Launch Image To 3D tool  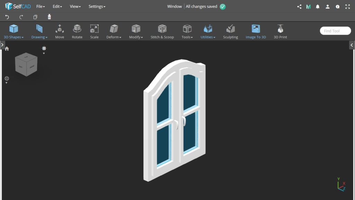coord(256,31)
